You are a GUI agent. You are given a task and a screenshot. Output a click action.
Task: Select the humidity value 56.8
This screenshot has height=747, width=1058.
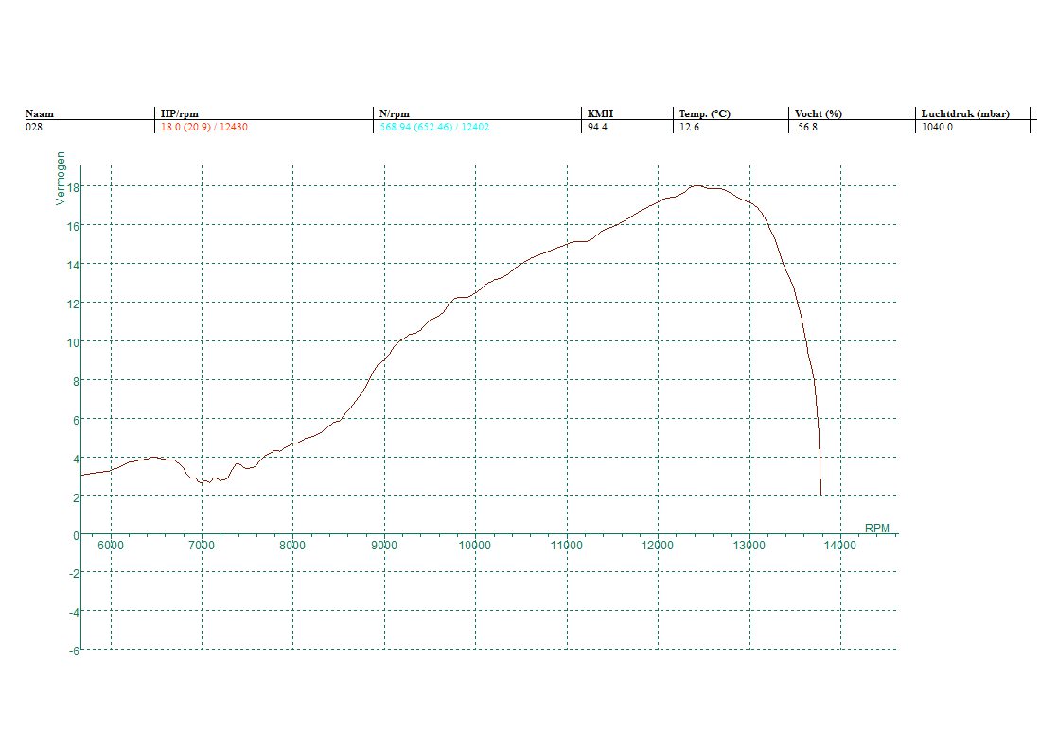pyautogui.click(x=807, y=127)
